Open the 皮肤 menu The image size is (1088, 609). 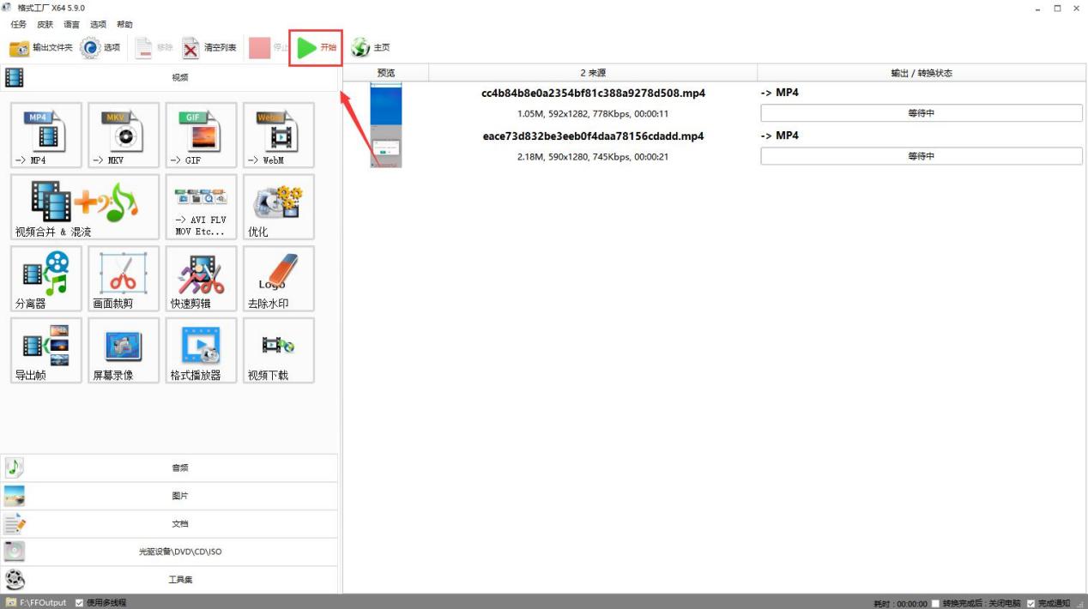click(45, 25)
